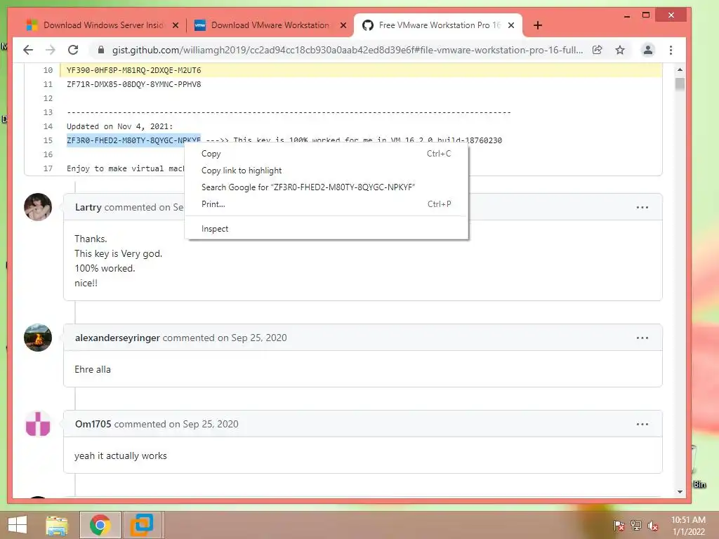Open options menu for Lartry's comment
The width and height of the screenshot is (719, 539).
(x=642, y=207)
